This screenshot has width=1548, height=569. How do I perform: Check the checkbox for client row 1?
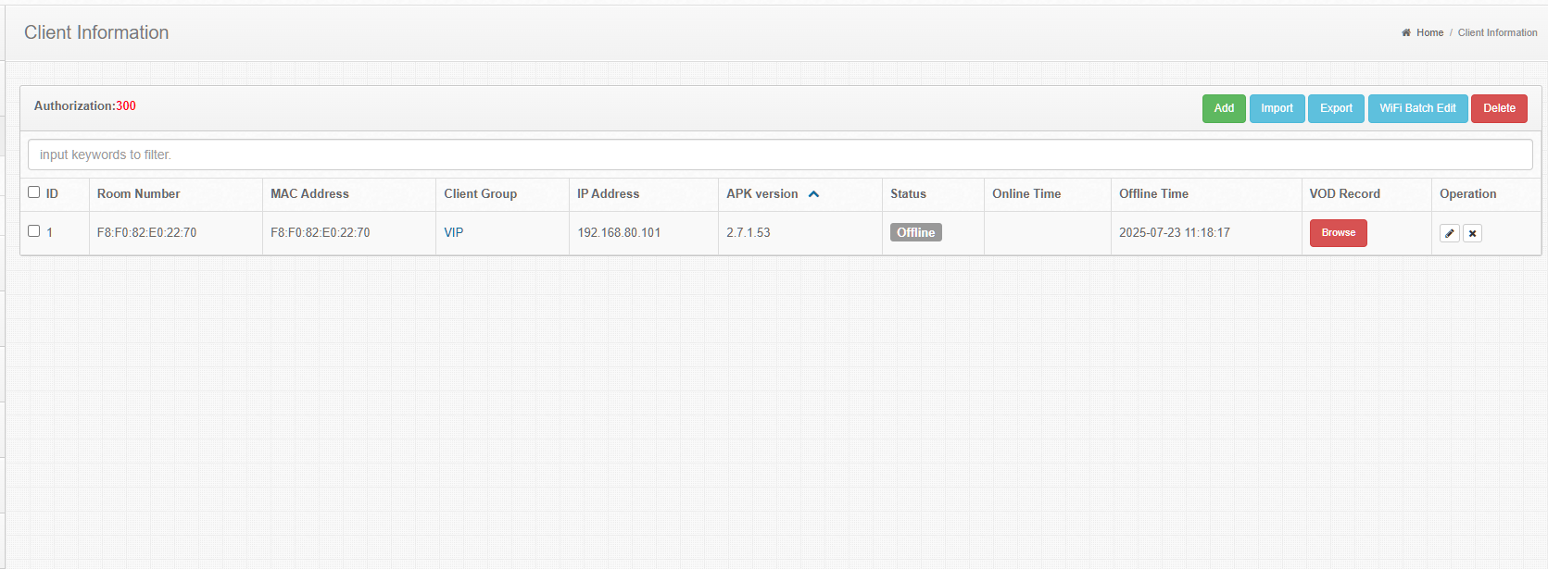pos(34,231)
